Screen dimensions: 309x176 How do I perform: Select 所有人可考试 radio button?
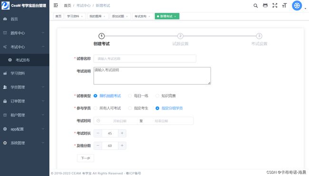[96, 108]
